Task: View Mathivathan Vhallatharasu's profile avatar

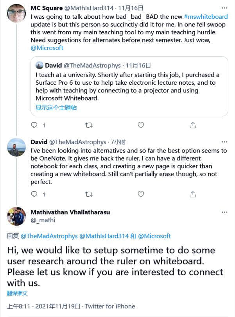Action: (x=16, y=216)
